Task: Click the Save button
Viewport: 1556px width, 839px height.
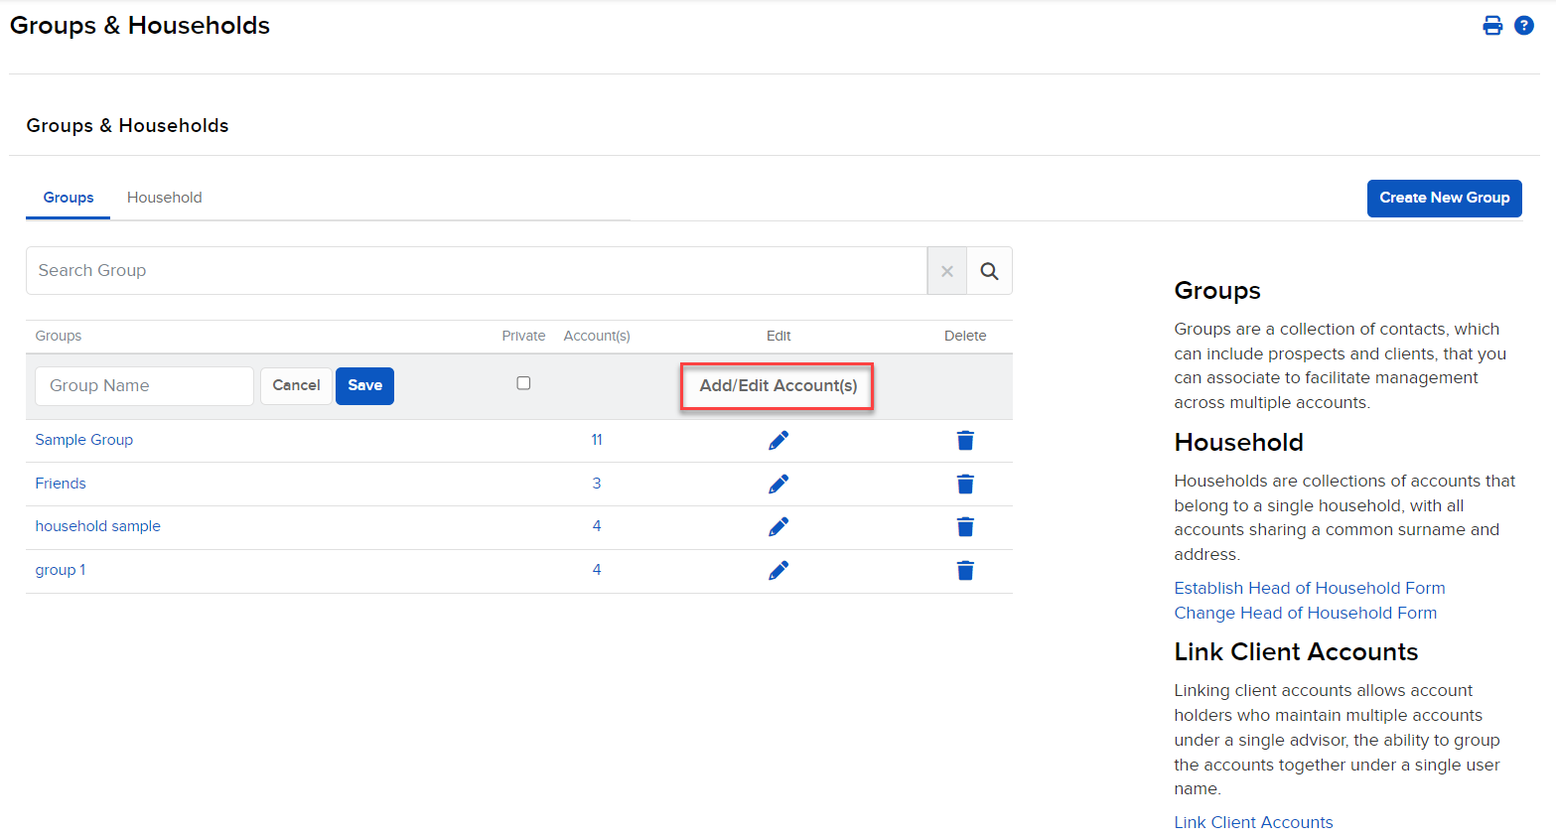Action: pos(364,385)
